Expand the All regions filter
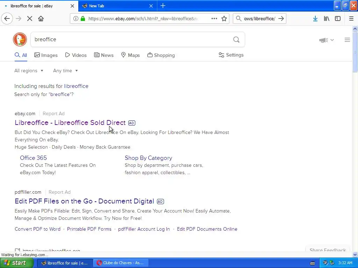This screenshot has height=268, width=358. coord(29,70)
